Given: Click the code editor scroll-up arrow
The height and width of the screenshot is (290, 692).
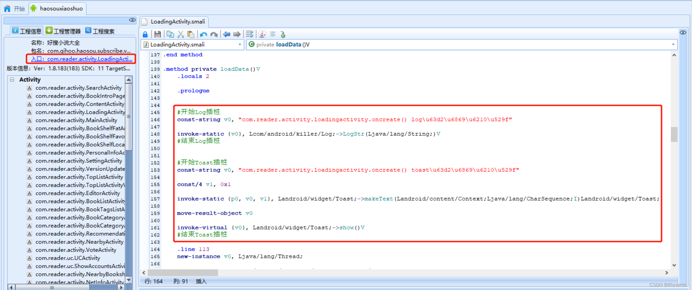Looking at the screenshot, I should 674,55.
